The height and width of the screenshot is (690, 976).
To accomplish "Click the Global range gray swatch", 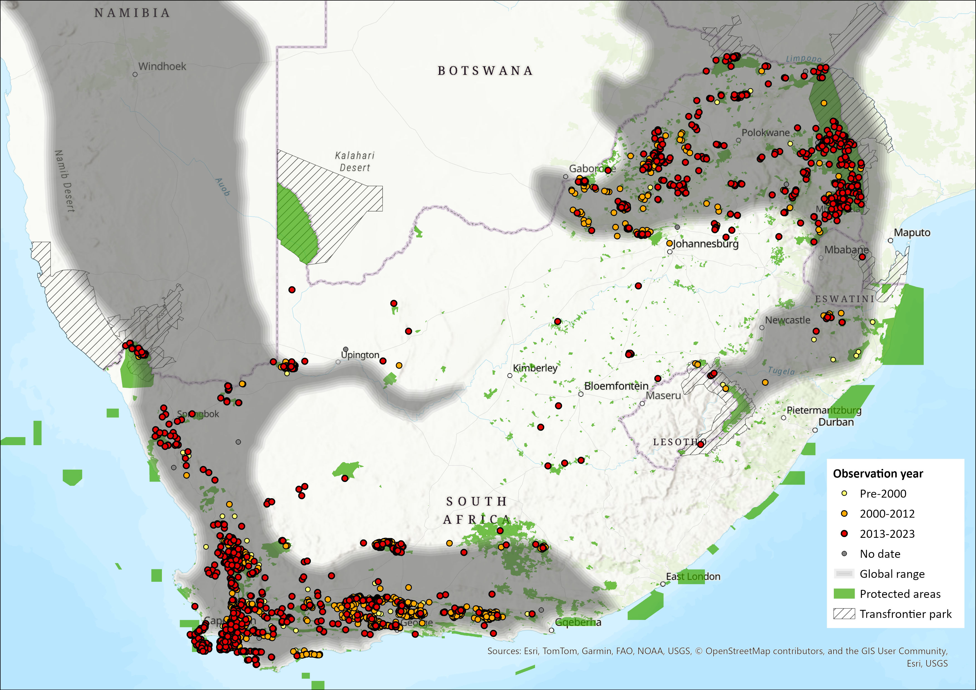I will [x=844, y=574].
